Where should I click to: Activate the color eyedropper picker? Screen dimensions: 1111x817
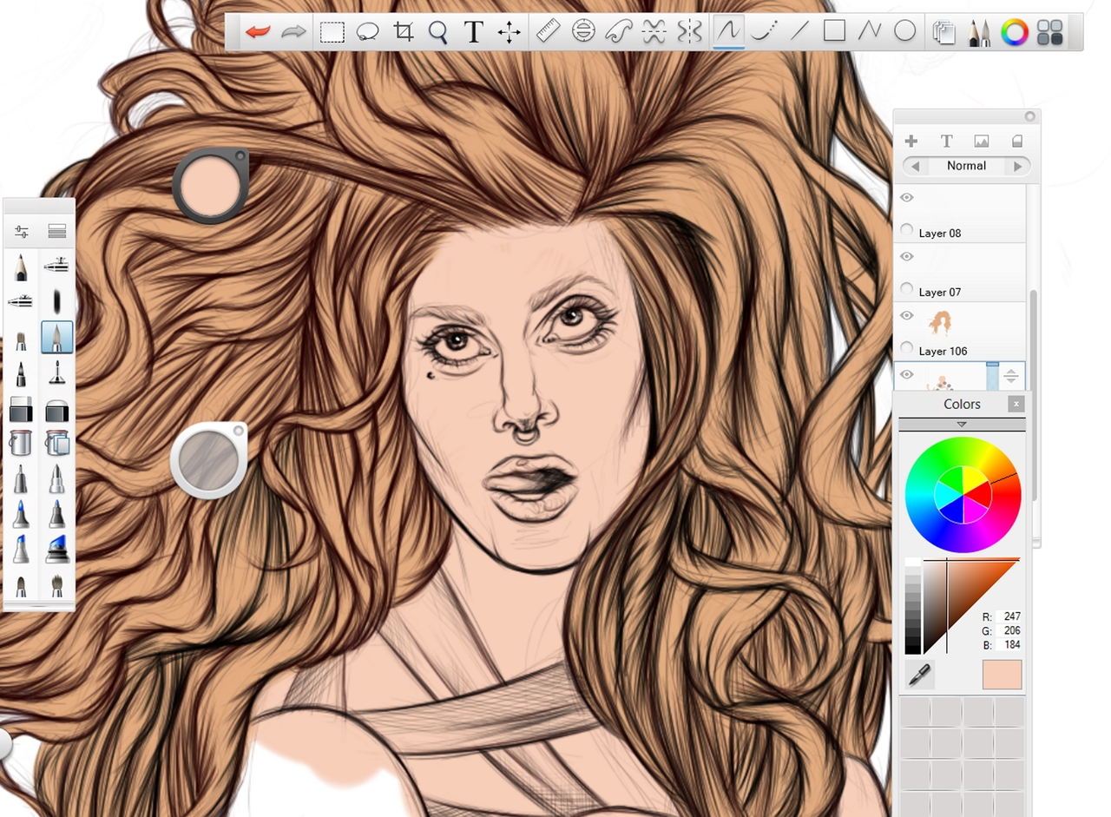click(x=919, y=675)
